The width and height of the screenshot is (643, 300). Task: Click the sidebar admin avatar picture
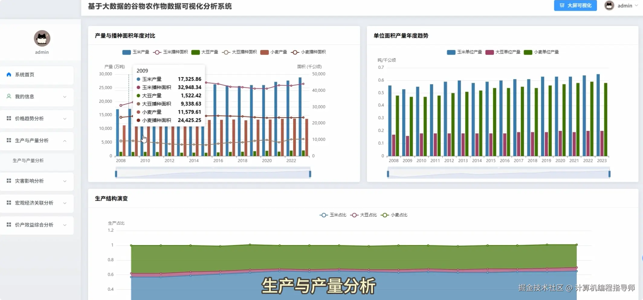click(42, 38)
